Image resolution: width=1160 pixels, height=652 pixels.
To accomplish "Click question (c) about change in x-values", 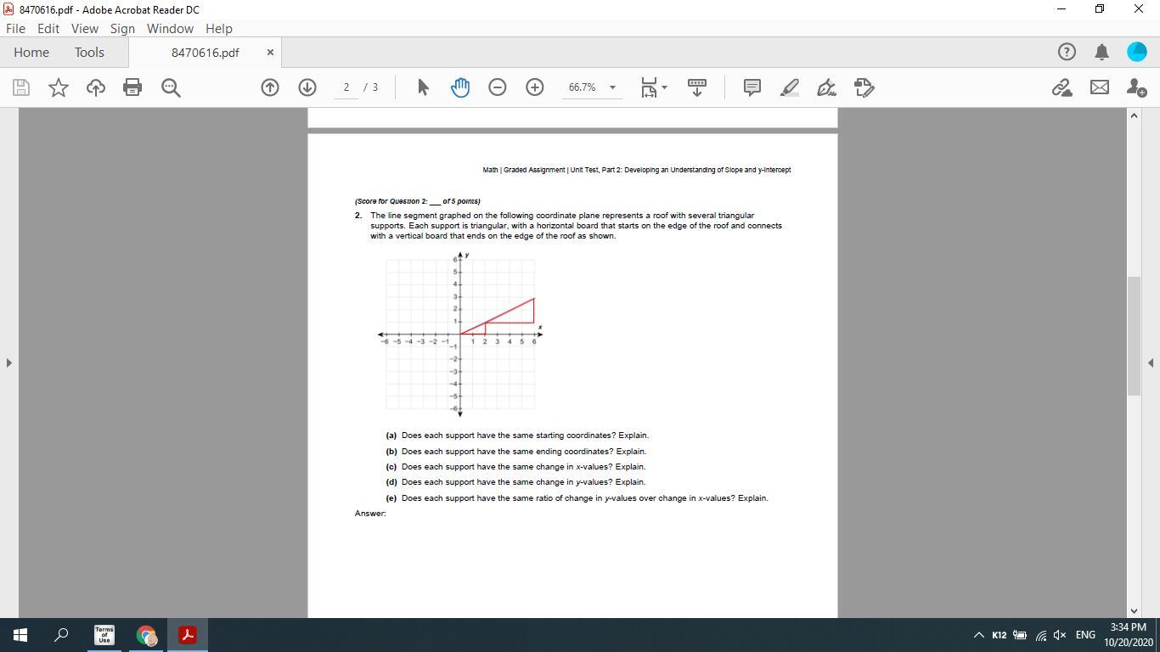I will tap(515, 467).
